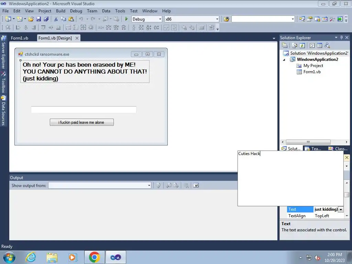This screenshot has height=264, width=352.
Task: Open the File menu
Action: [5, 11]
